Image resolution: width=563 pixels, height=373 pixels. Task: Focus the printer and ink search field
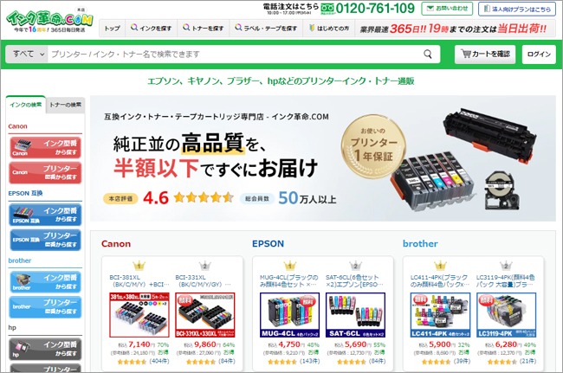click(236, 55)
